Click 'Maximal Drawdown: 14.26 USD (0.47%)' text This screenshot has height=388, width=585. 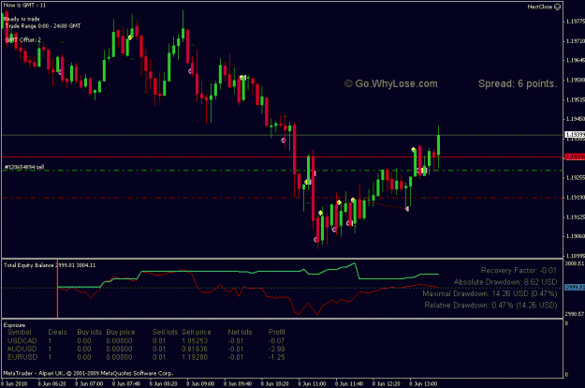click(490, 293)
